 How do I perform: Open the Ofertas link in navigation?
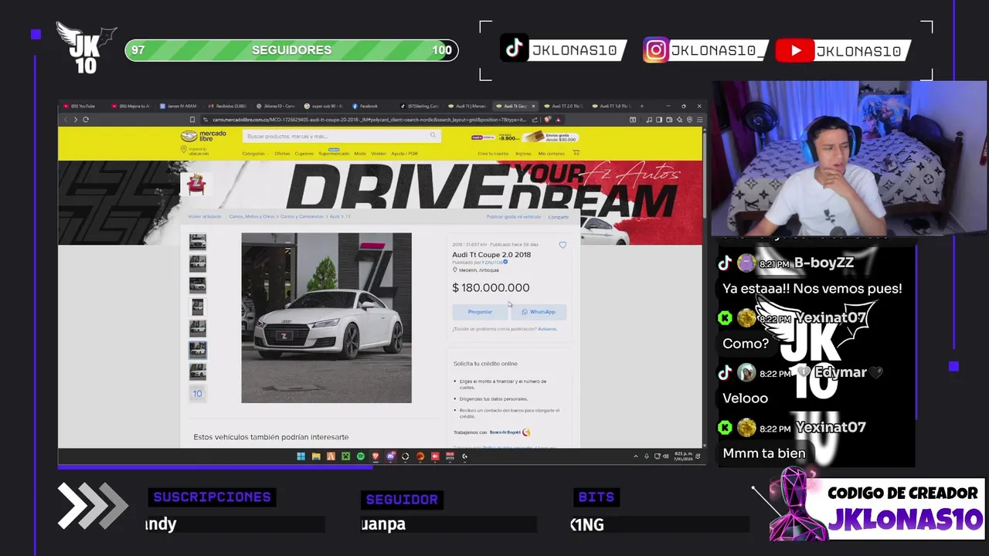pyautogui.click(x=282, y=154)
